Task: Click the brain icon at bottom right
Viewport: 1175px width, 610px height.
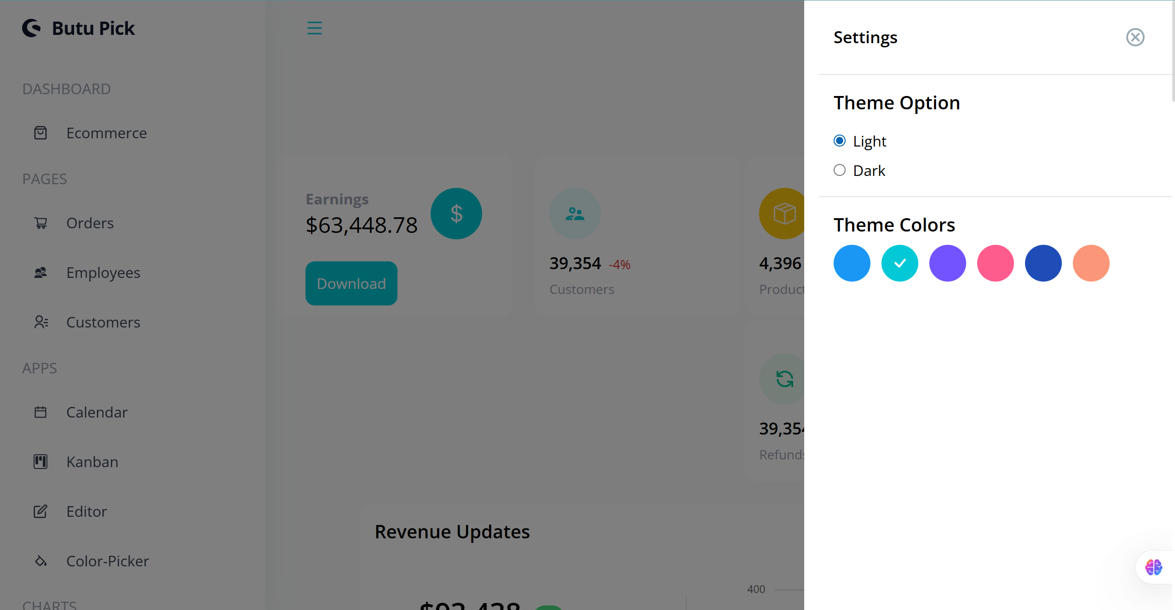Action: [x=1153, y=567]
